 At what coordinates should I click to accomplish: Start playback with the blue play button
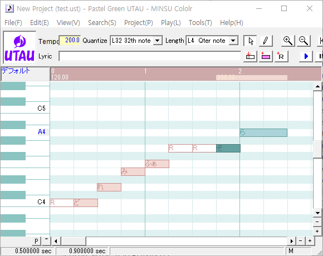pyautogui.click(x=306, y=56)
